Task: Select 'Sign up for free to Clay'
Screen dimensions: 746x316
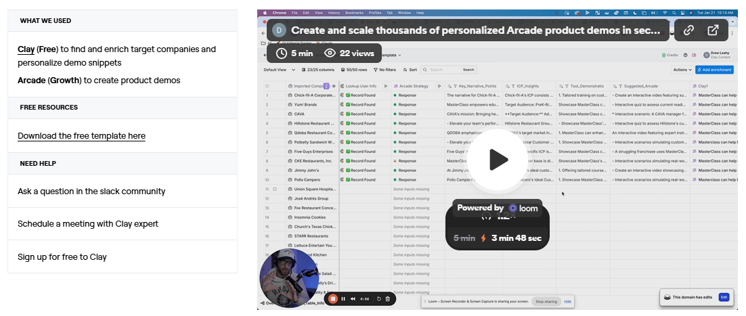Action: click(62, 257)
